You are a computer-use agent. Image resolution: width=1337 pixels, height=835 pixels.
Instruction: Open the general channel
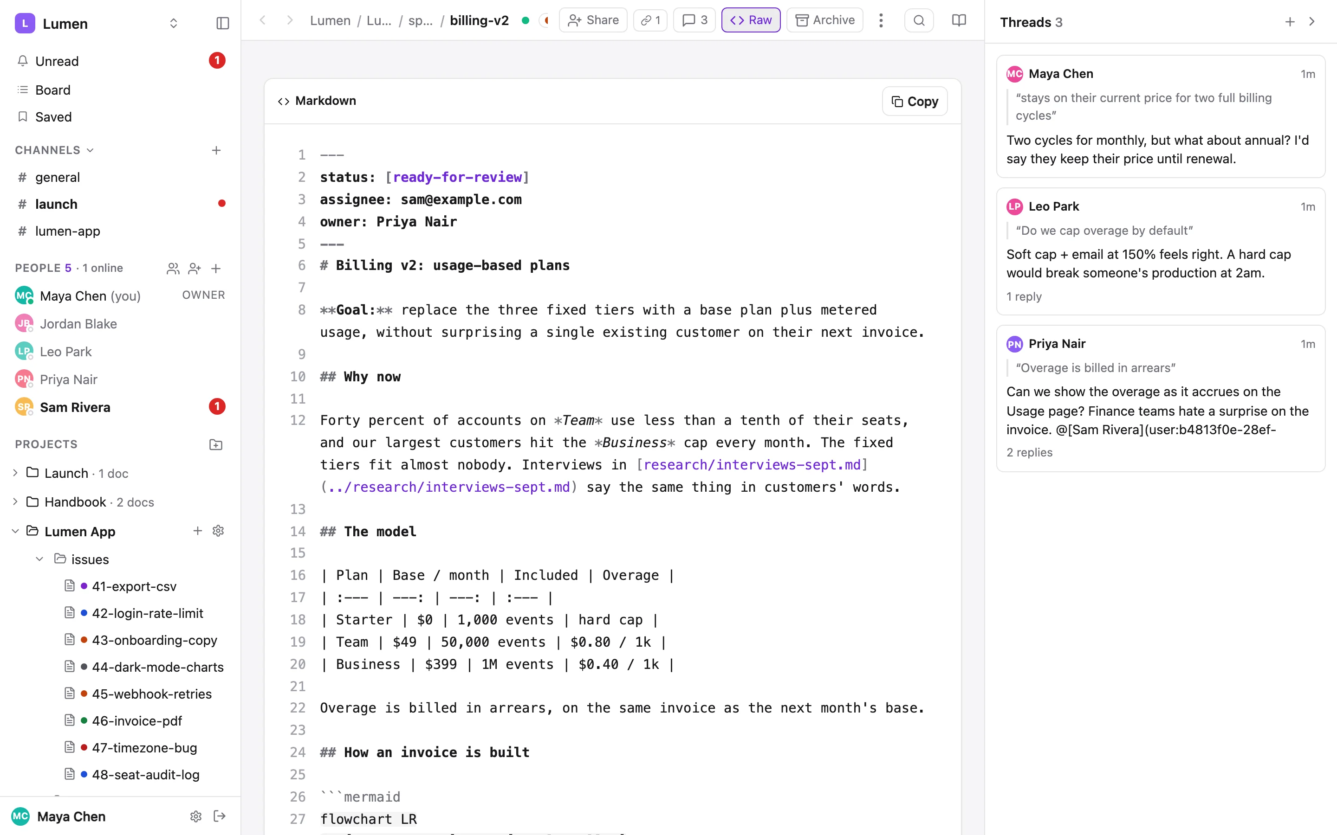point(120,177)
